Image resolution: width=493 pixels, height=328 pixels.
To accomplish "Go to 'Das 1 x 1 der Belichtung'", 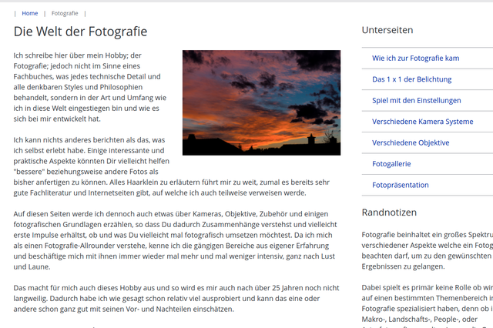I will (x=411, y=79).
